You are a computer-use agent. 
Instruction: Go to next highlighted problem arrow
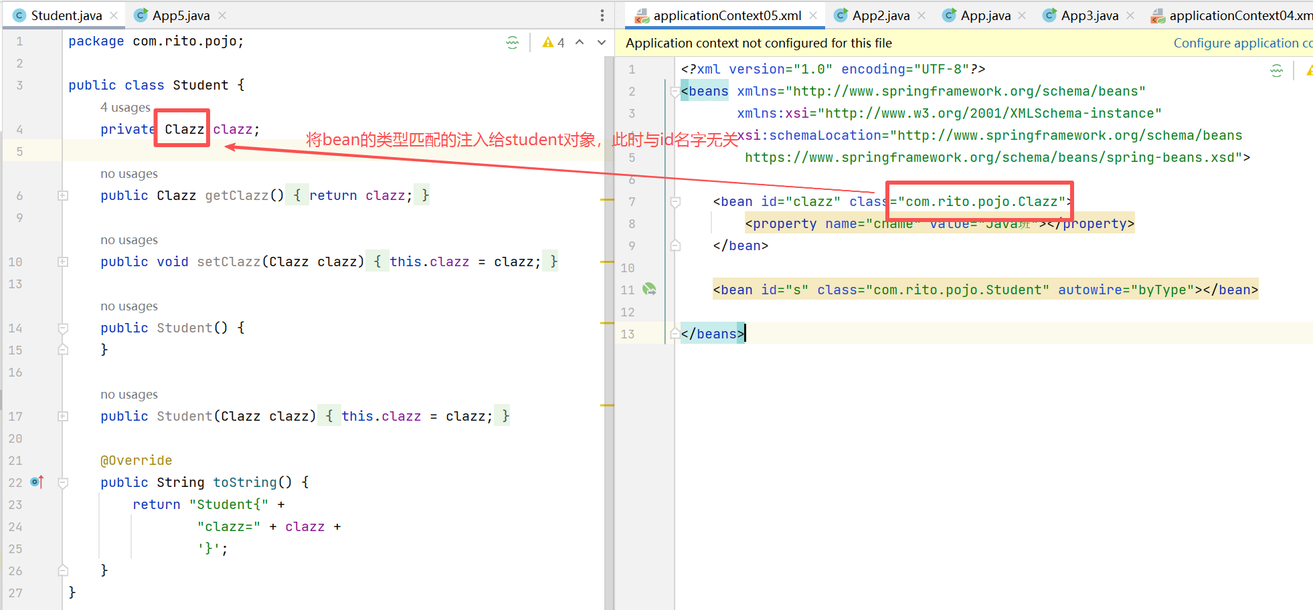pos(602,42)
